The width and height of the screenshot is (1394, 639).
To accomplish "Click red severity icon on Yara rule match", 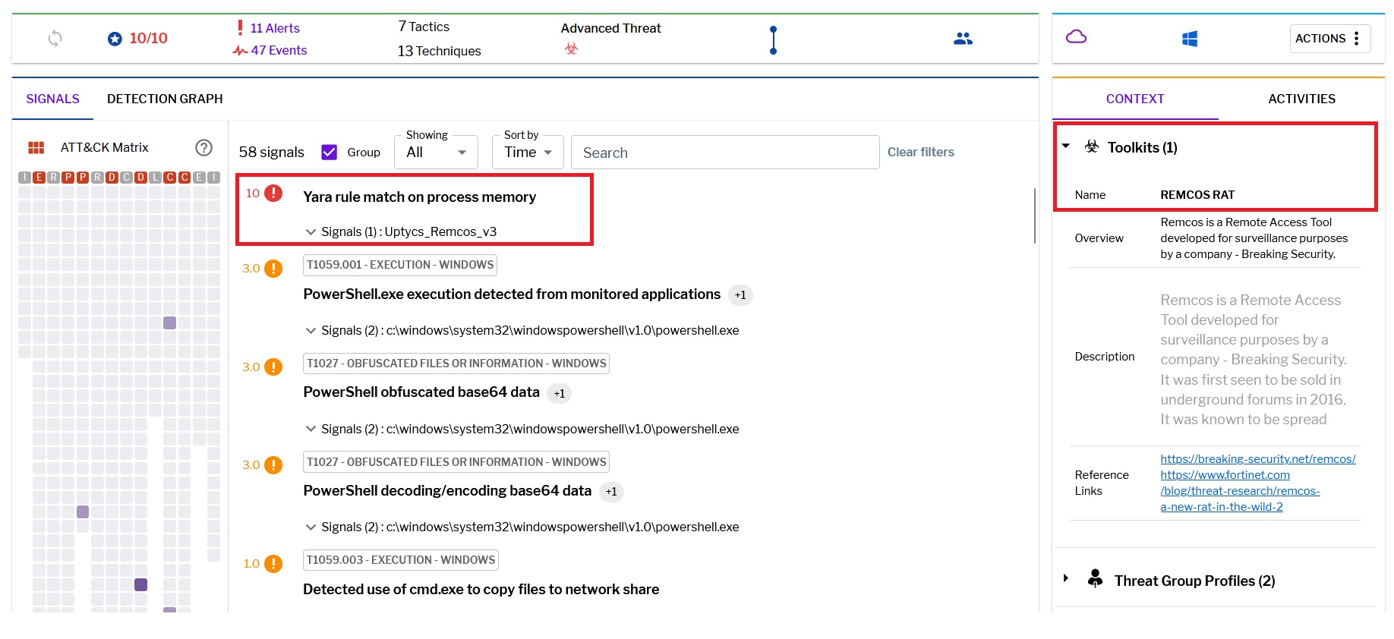I will [x=273, y=194].
